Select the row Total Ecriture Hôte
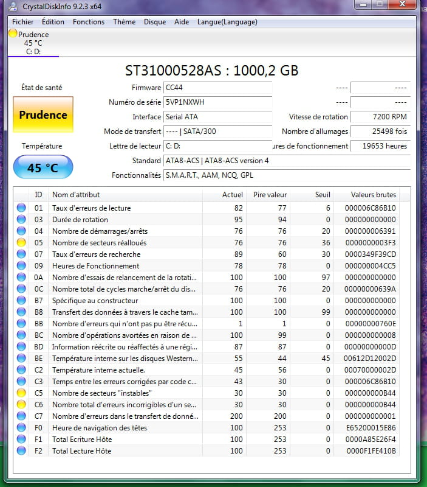The image size is (427, 487). [x=207, y=439]
